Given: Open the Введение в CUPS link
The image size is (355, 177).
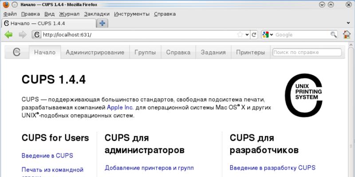Looking at the screenshot, I should pos(47,156).
